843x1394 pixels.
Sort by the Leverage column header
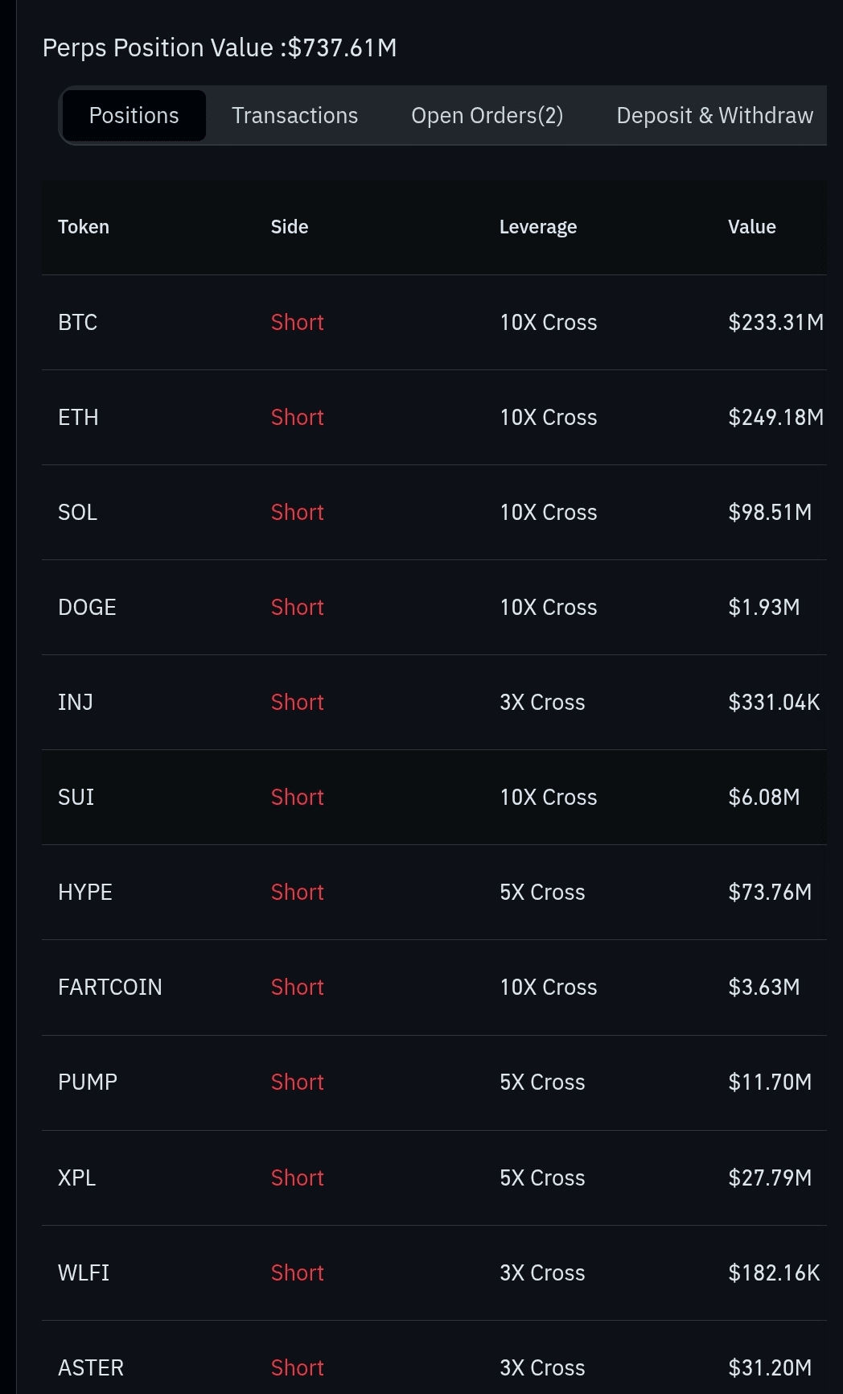(538, 227)
